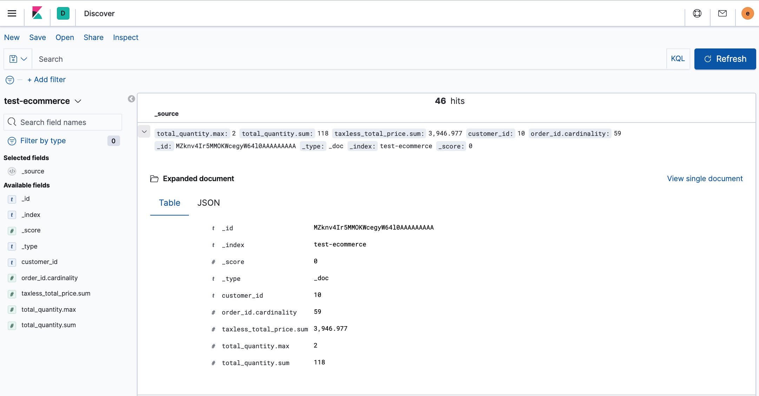The width and height of the screenshot is (759, 396).
Task: Click the document/folder icon for Expanded document
Action: point(154,178)
